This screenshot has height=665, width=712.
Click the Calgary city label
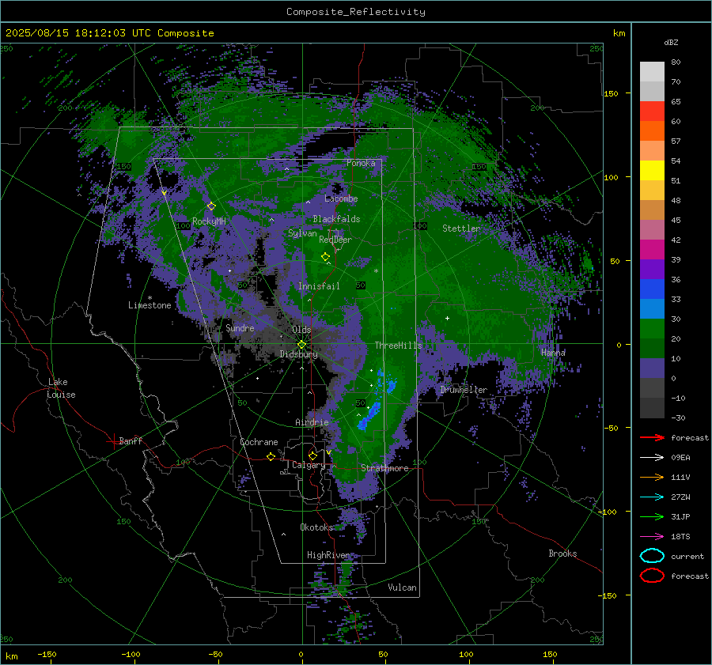[309, 465]
